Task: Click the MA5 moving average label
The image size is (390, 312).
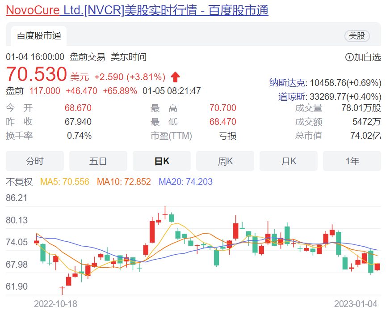Action: click(65, 182)
